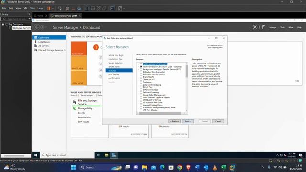The image size is (306, 172).
Task: Expand File and Storage Services arrow
Action: click(x=65, y=50)
